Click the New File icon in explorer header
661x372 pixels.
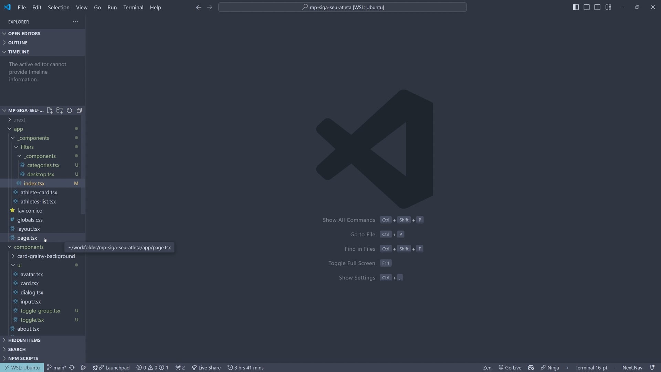point(50,111)
